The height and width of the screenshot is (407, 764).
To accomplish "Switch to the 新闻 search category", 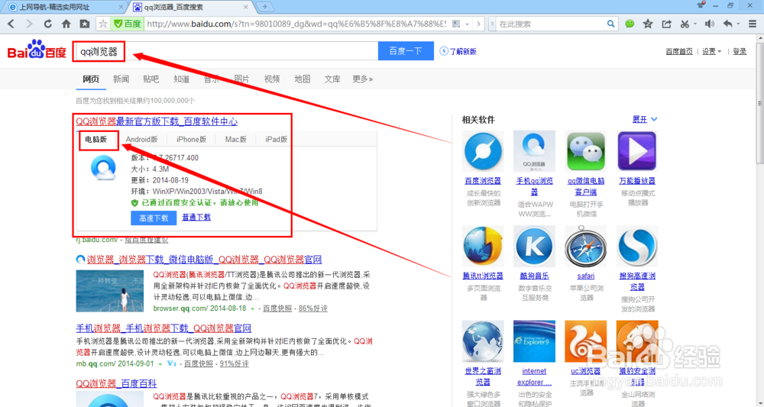I will pyautogui.click(x=121, y=79).
